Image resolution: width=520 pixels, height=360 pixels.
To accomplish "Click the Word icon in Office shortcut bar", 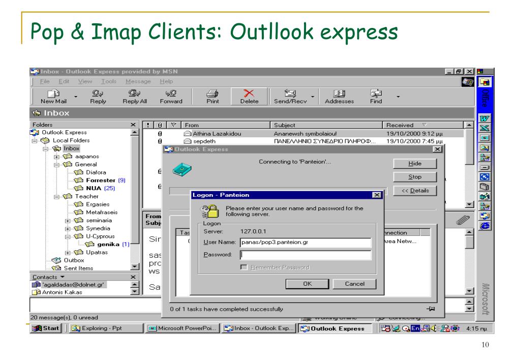I will [484, 118].
